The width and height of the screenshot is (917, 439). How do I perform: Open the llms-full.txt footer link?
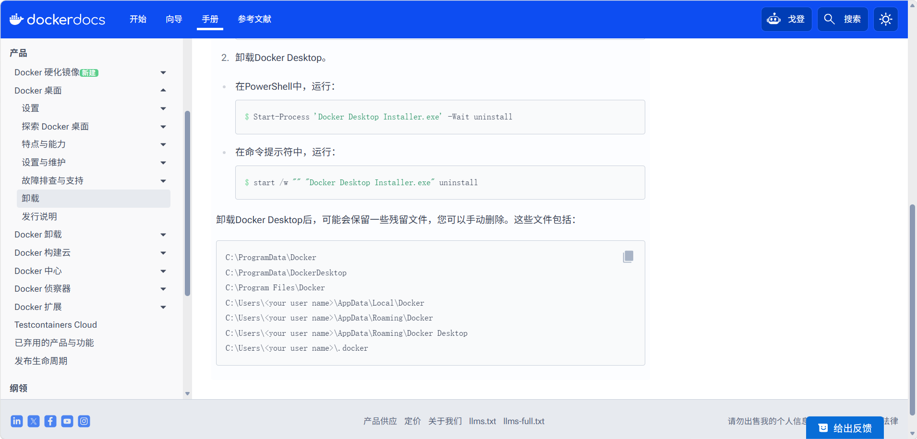(524, 421)
